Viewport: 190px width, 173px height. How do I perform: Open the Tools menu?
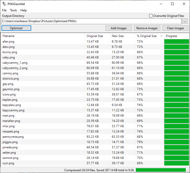[14, 10]
